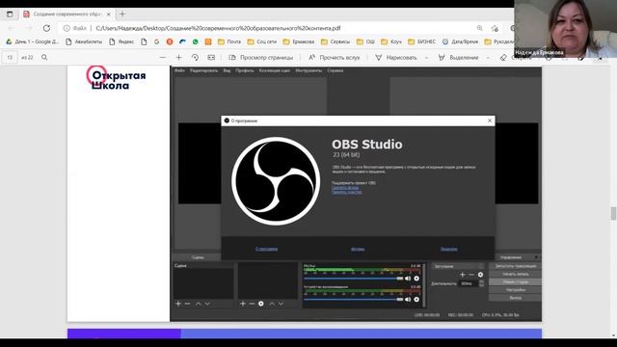
Task: Adjust the lower mixer volume slider
Action: (354, 300)
